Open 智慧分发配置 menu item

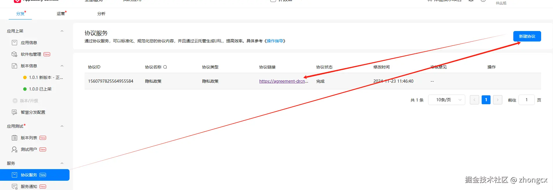33,112
